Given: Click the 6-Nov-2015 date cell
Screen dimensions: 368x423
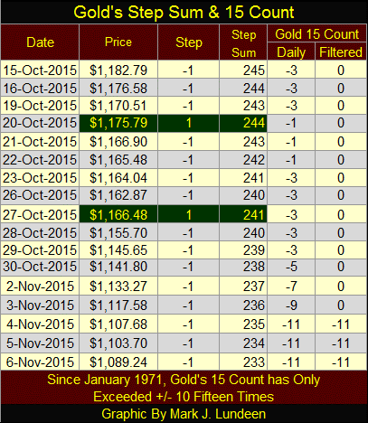Looking at the screenshot, I should click(x=40, y=362).
